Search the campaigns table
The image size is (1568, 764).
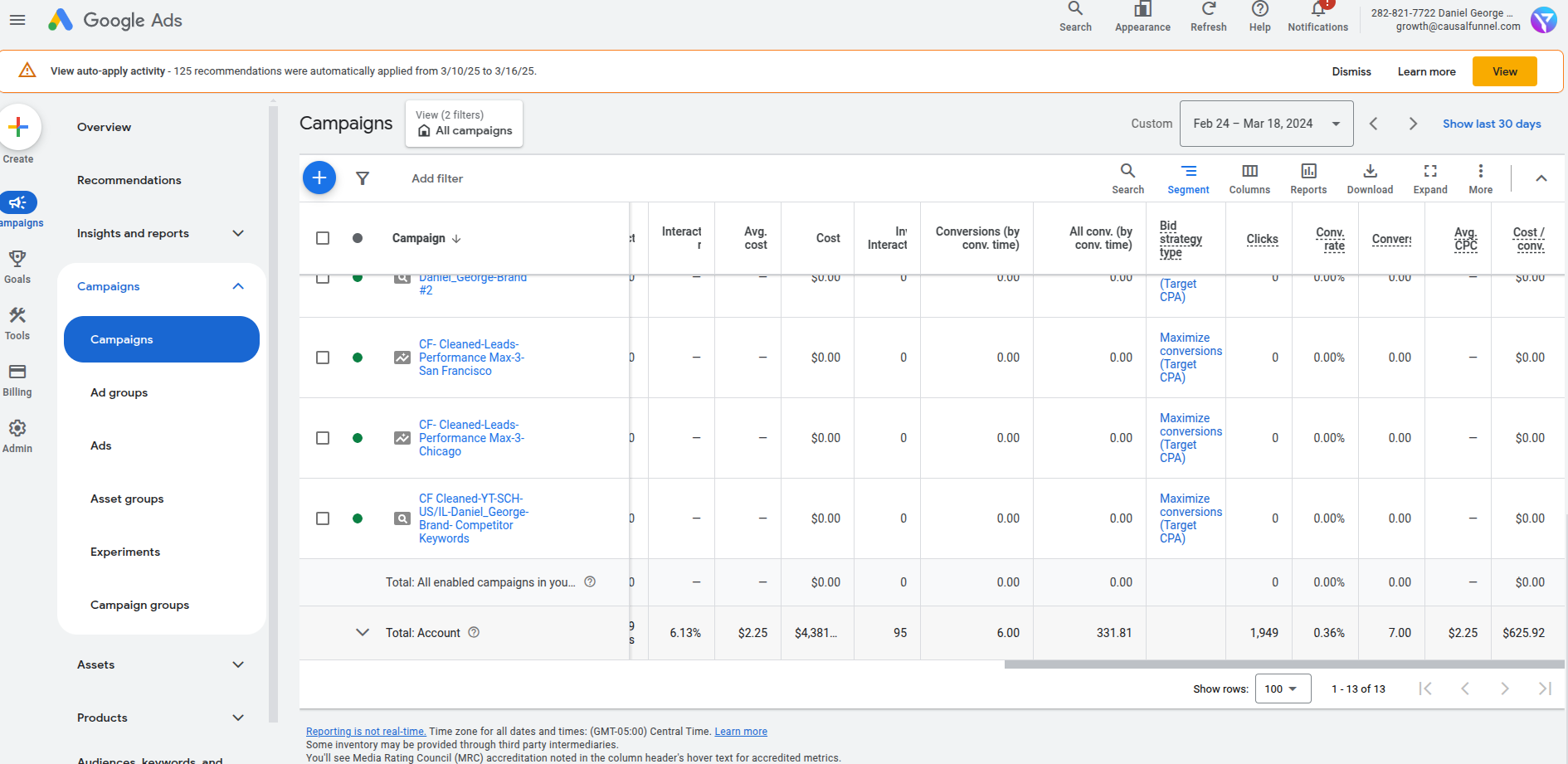click(x=1127, y=178)
